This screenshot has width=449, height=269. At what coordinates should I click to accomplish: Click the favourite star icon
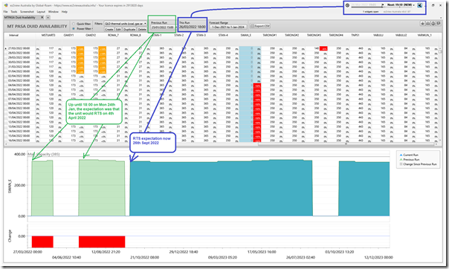coord(422,24)
